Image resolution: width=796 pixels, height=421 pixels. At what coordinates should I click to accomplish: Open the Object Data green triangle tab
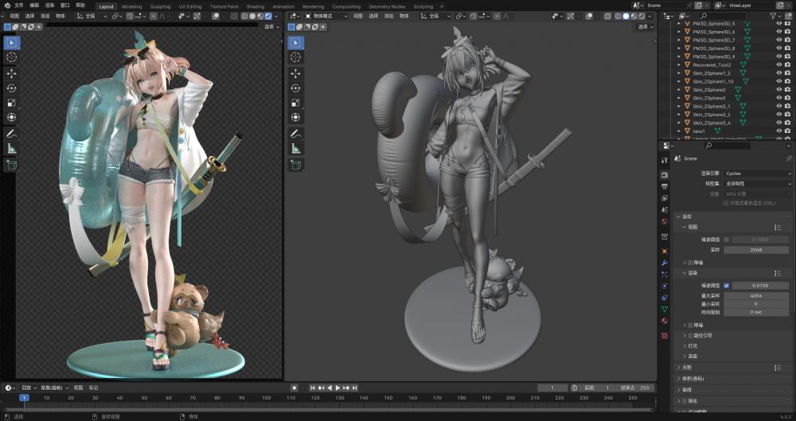tap(665, 310)
